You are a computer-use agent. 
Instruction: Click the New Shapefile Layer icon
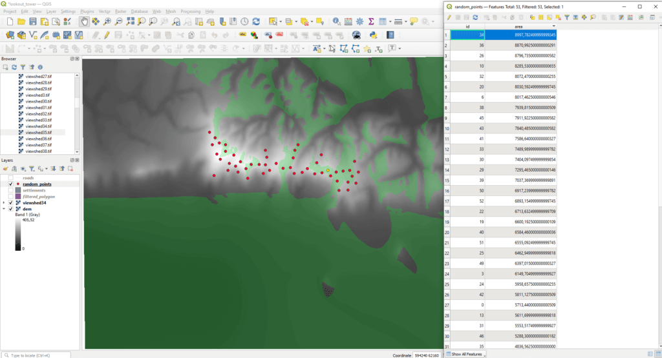coord(33,35)
